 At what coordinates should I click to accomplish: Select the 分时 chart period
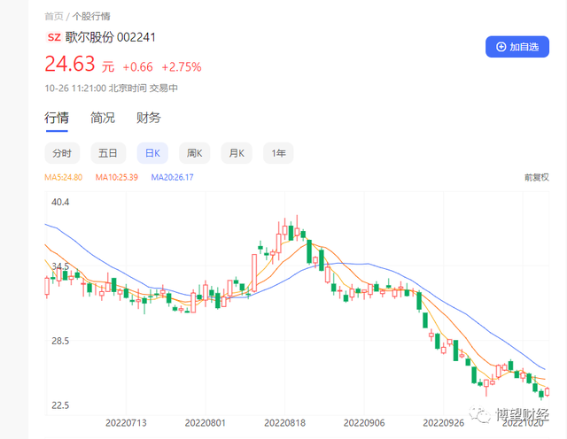coord(62,153)
